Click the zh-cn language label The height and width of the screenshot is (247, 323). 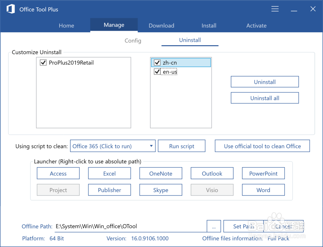170,63
